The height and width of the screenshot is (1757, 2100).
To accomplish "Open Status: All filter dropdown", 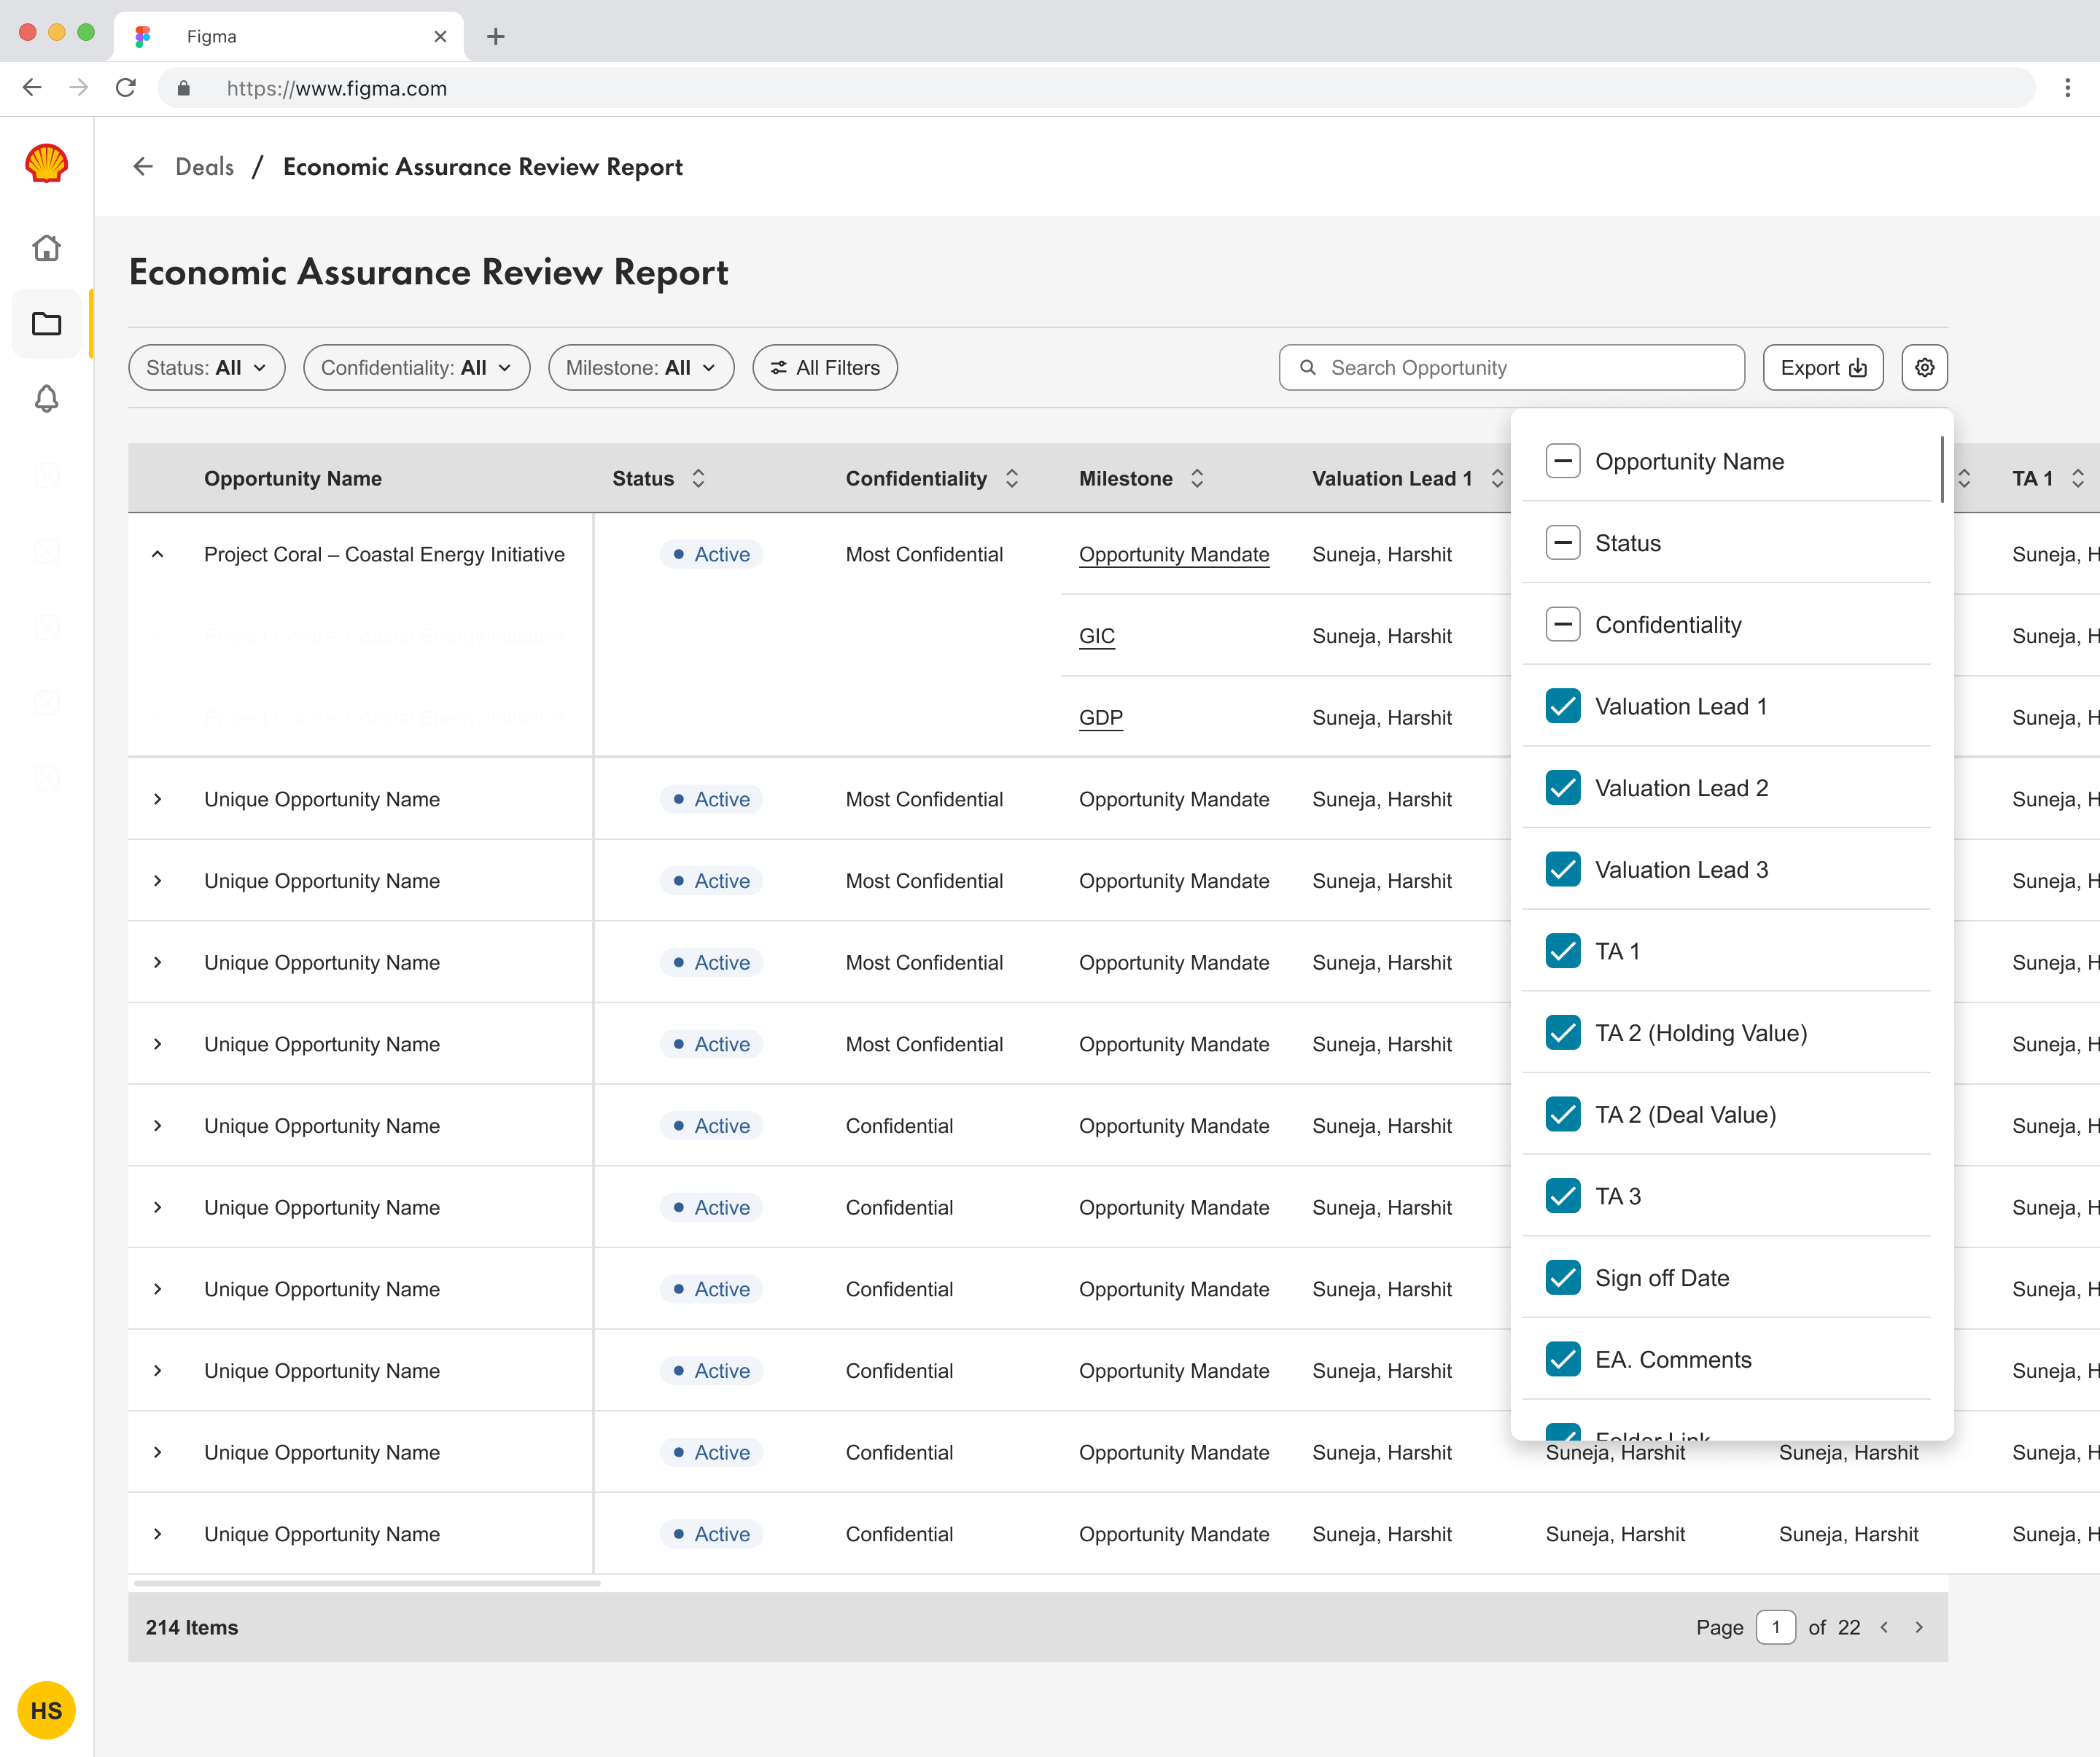I will point(207,368).
